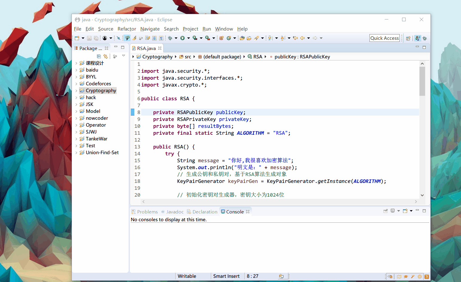The height and width of the screenshot is (282, 461).
Task: Open the Run button dropdown arrow
Action: [x=188, y=38]
